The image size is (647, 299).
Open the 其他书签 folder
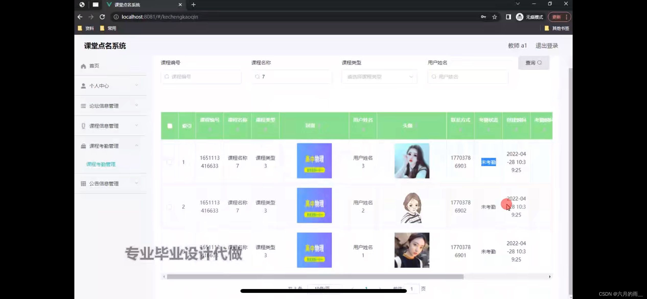pyautogui.click(x=557, y=28)
